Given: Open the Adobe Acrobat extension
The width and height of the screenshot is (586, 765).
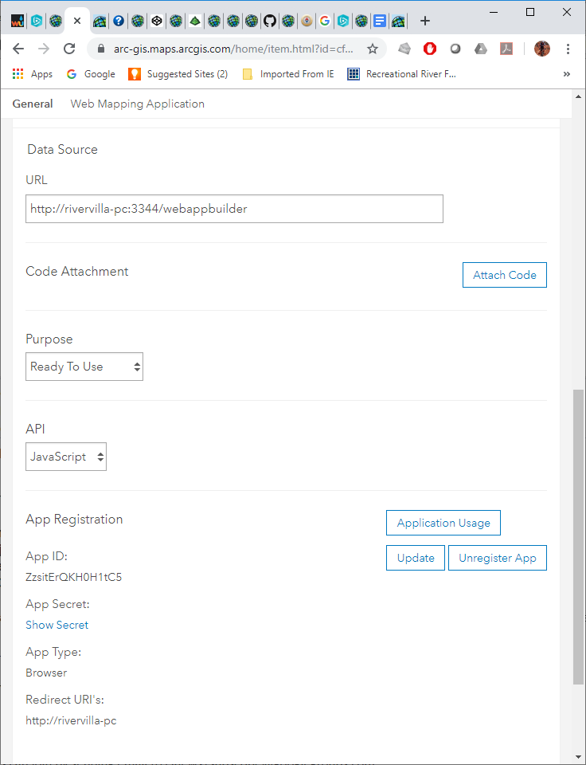Looking at the screenshot, I should [506, 49].
